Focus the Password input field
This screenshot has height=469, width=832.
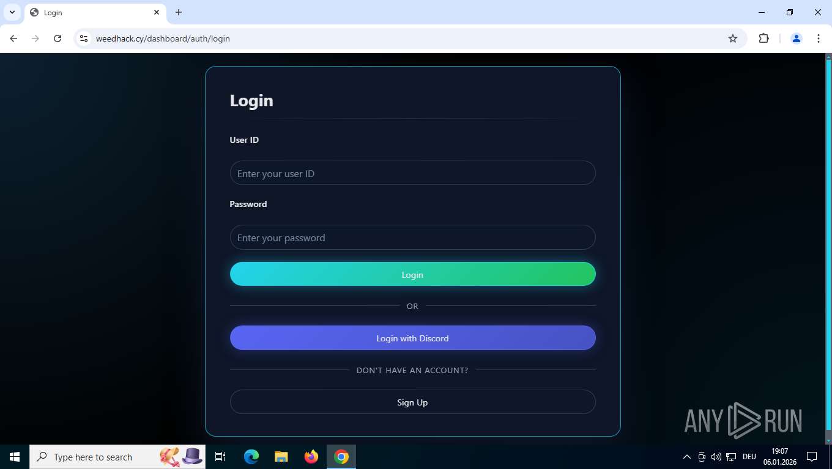tap(412, 237)
